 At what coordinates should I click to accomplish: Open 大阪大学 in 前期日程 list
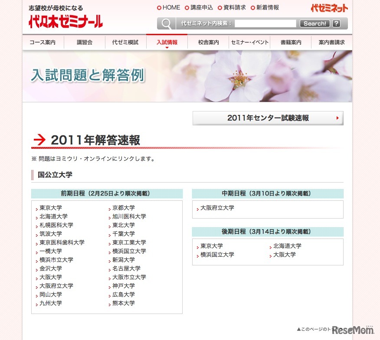click(51, 277)
